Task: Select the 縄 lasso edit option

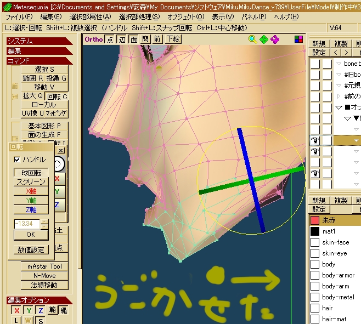Action: pos(64,310)
